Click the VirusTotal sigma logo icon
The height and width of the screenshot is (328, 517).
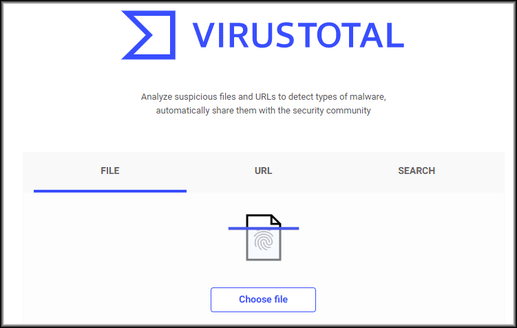pos(149,35)
